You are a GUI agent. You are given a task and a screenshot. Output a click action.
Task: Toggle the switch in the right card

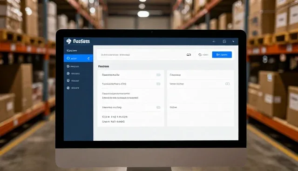(x=227, y=84)
